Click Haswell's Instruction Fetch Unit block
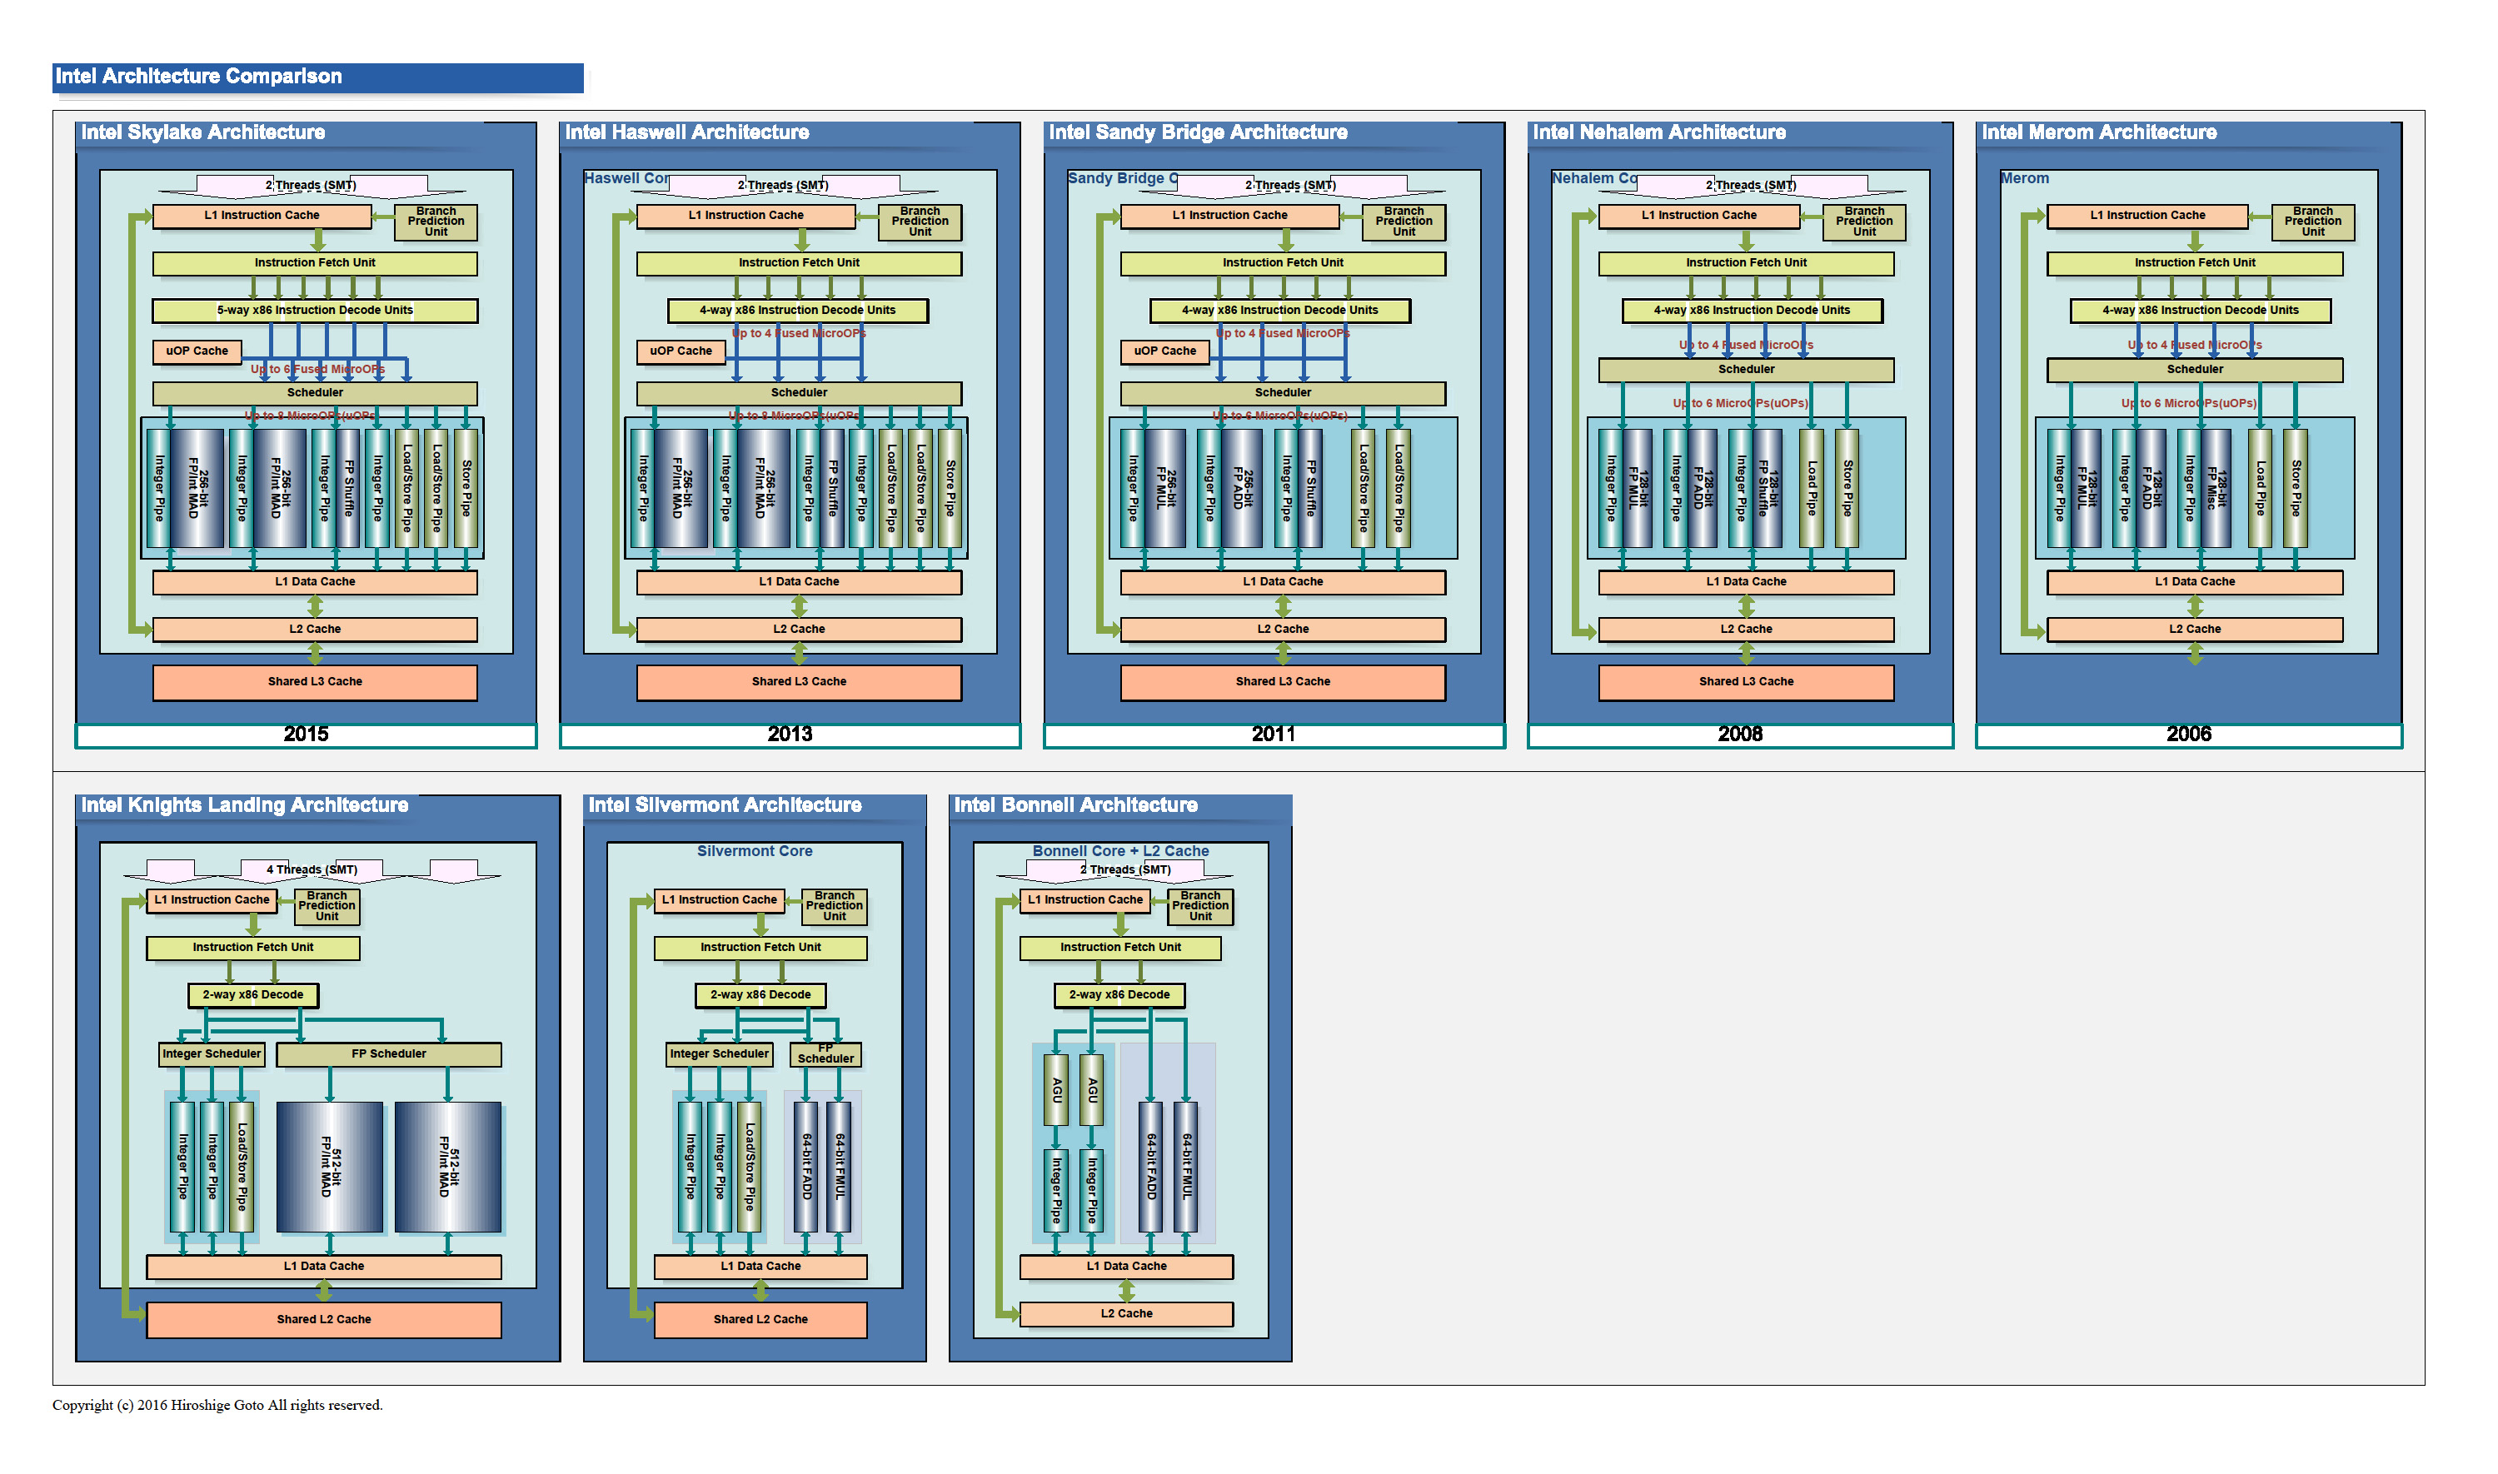 pyautogui.click(x=800, y=263)
